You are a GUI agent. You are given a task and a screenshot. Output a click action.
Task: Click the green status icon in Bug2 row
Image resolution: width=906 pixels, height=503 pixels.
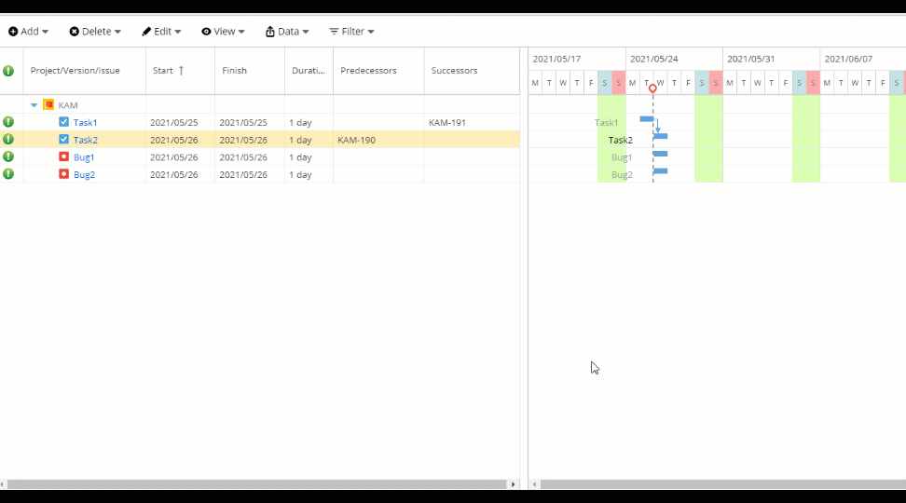8,174
